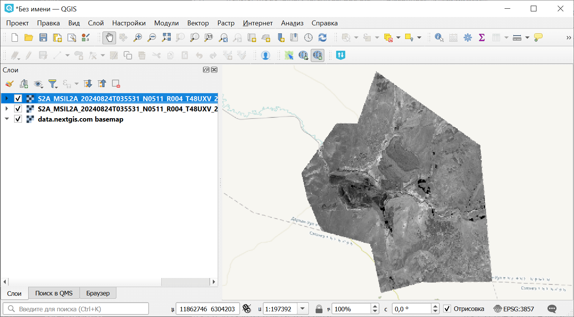Click the locator search input field
574x317 pixels.
pyautogui.click(x=76, y=309)
